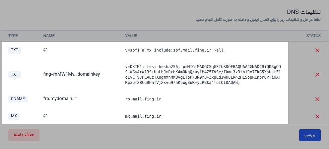Click the red X status of MX record
The image size is (329, 149).
317,116
